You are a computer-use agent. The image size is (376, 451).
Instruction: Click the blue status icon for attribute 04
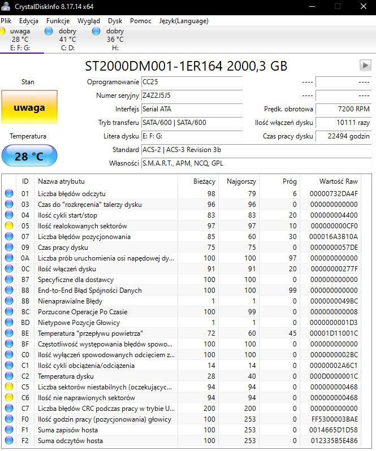pos(9,215)
